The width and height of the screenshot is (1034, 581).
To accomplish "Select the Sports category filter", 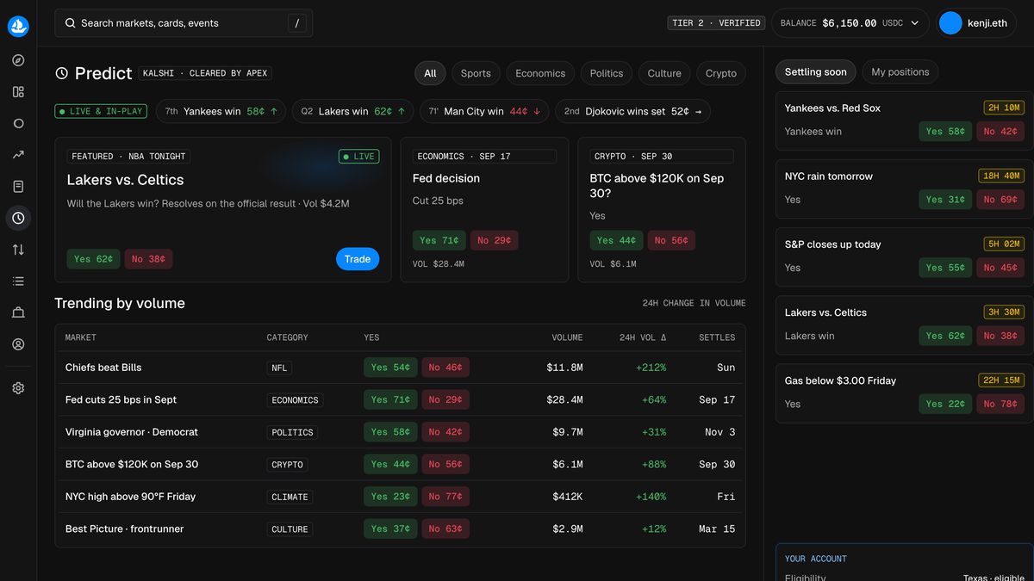I will click(476, 73).
